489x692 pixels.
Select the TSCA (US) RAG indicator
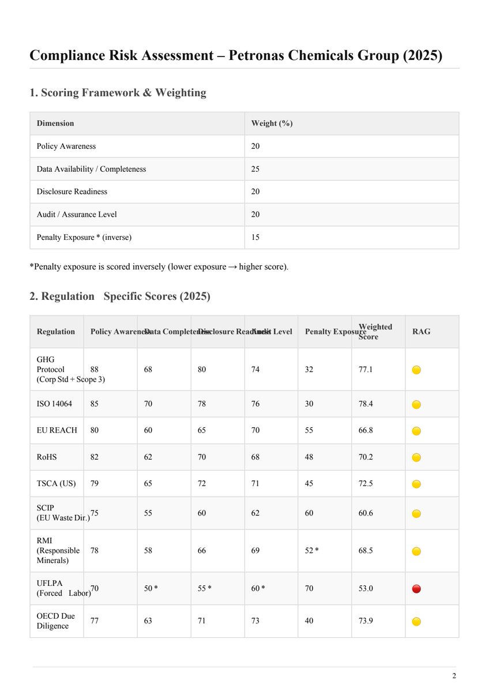(416, 484)
